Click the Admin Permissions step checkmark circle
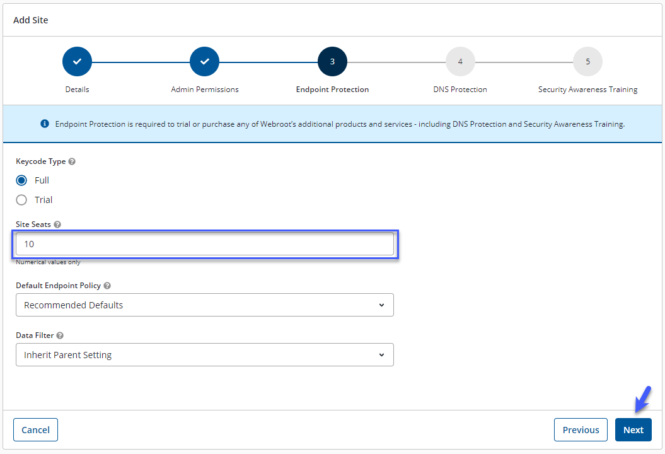Viewport: 665px width, 454px height. (x=204, y=62)
